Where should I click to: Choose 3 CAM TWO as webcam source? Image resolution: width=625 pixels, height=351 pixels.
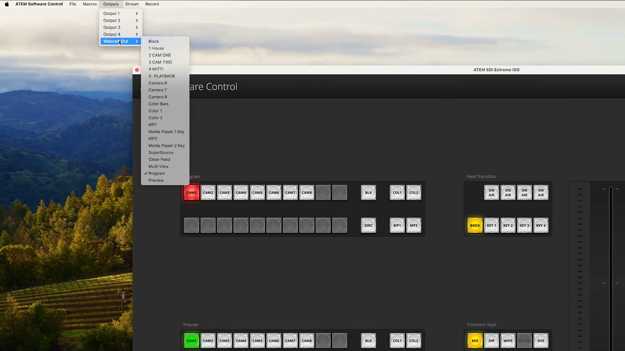[x=165, y=62]
